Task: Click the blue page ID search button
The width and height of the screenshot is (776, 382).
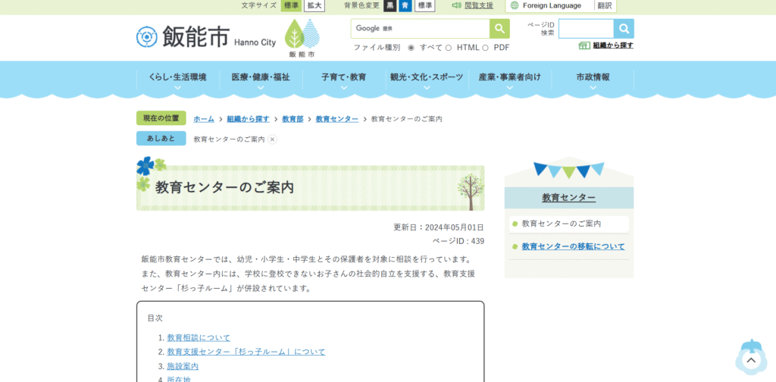Action: click(624, 29)
